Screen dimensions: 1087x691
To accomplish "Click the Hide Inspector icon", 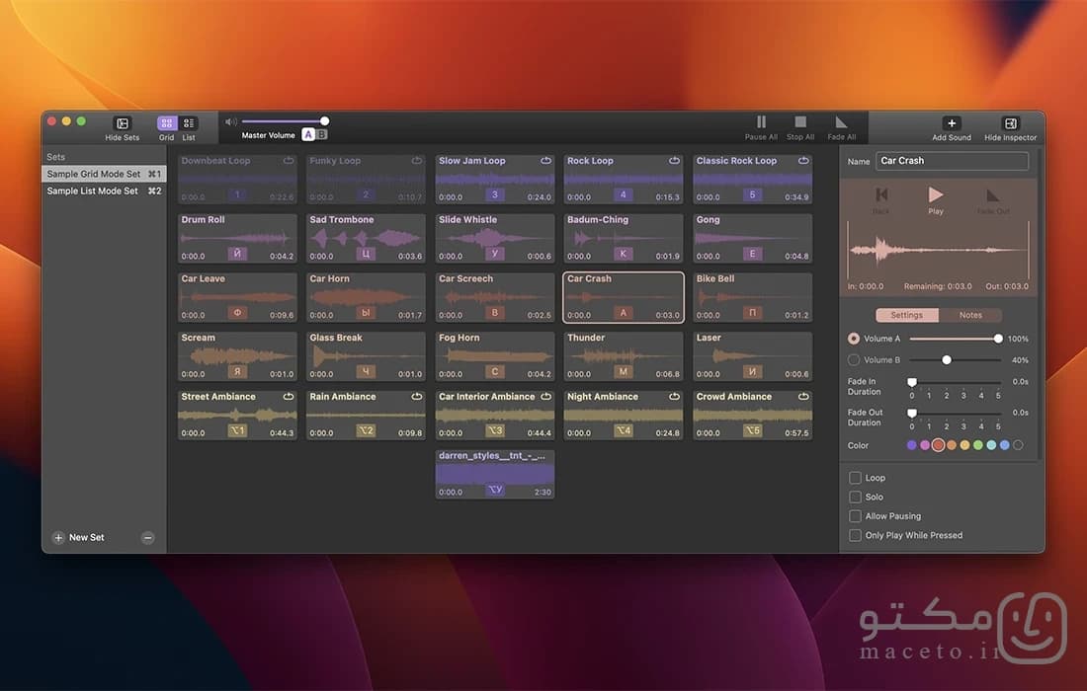I will [x=1010, y=123].
